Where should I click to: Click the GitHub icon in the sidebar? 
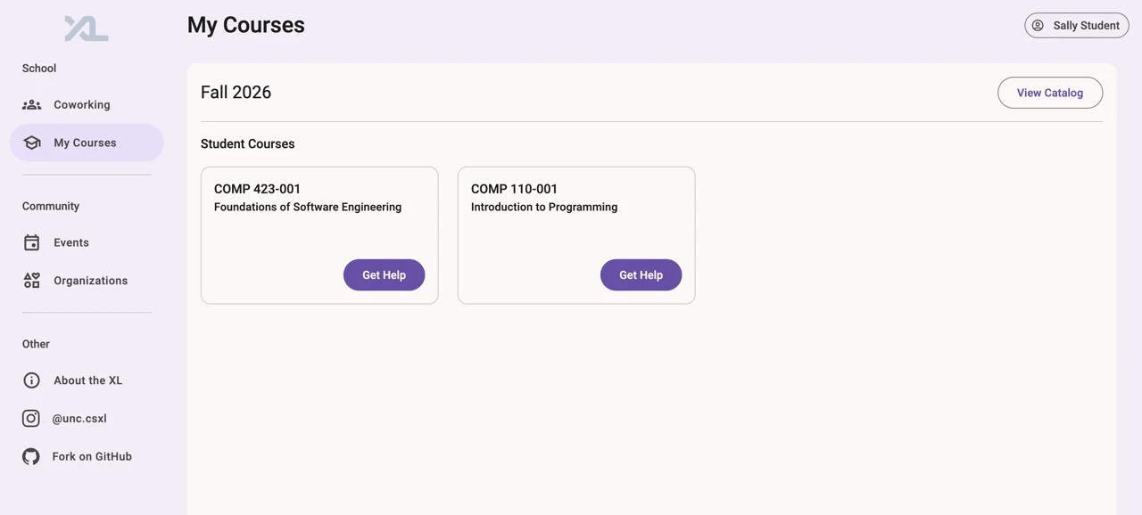point(31,456)
